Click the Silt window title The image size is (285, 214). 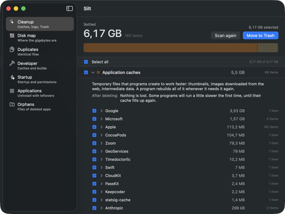[87, 8]
